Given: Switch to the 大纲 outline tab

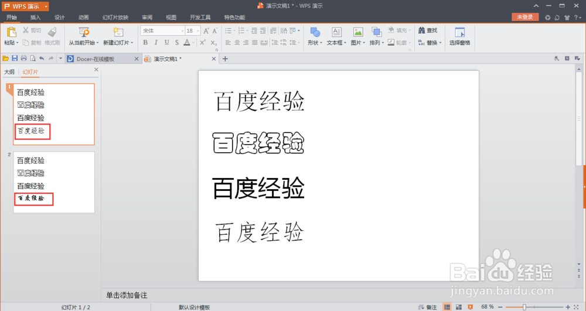Looking at the screenshot, I should point(9,71).
